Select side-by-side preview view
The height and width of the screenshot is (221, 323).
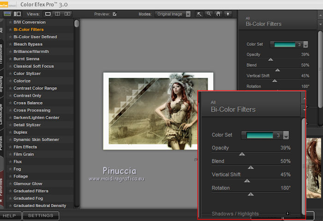pos(68,14)
